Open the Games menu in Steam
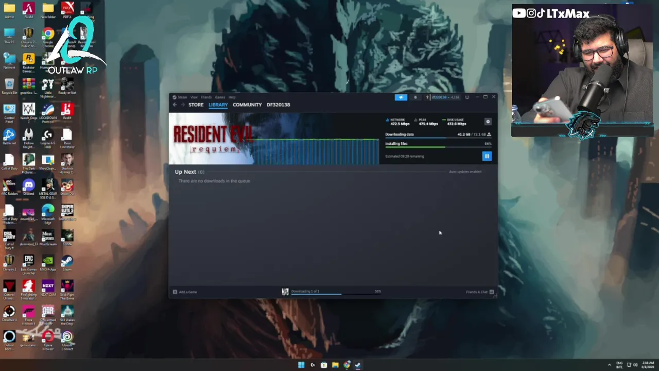This screenshot has height=371, width=659. click(220, 97)
